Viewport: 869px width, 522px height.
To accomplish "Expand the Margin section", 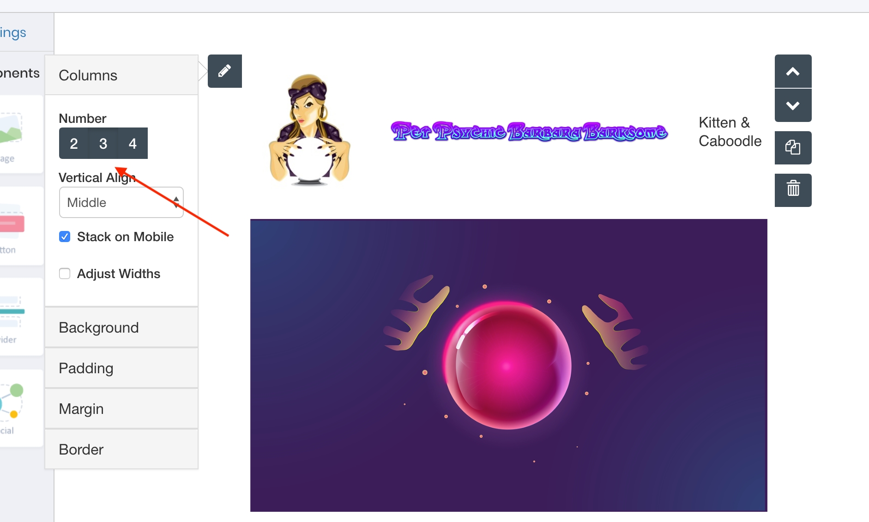I will (x=121, y=409).
